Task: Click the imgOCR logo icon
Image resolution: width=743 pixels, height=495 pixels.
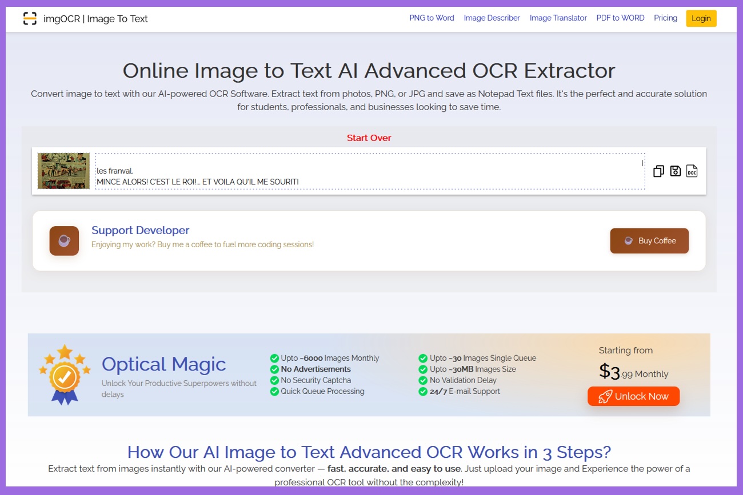Action: click(x=30, y=19)
